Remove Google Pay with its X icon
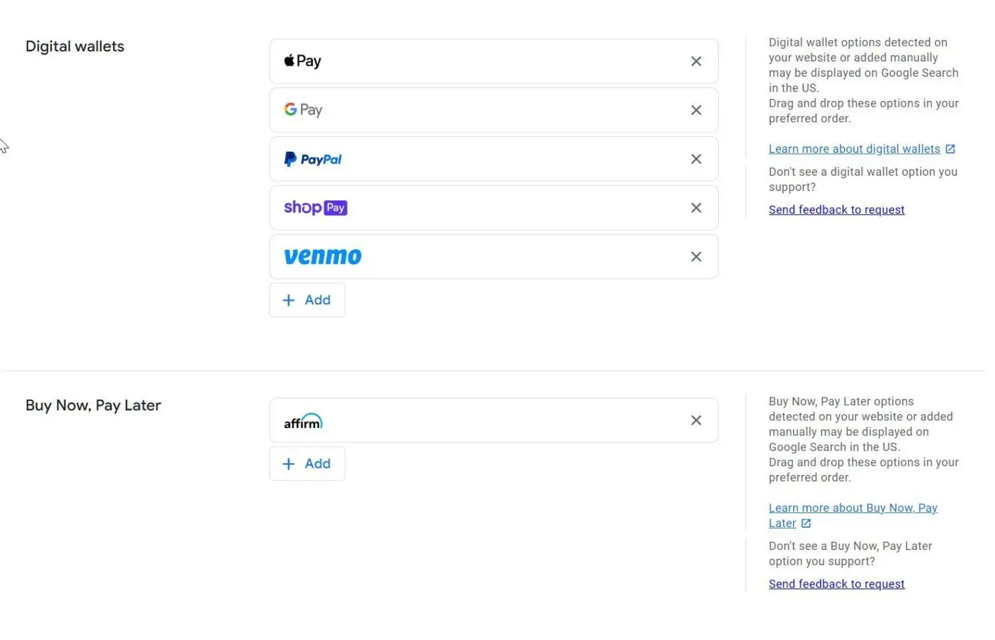995x640 pixels. tap(696, 110)
